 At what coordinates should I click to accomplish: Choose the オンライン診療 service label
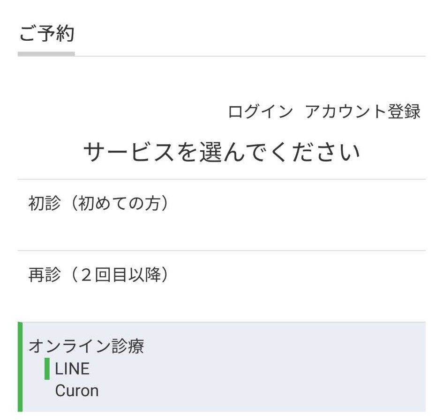pos(86,346)
